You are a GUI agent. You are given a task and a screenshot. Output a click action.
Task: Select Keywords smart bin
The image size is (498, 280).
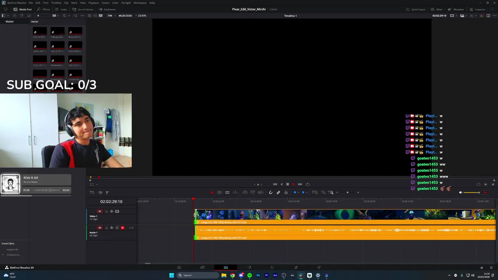[x=12, y=250]
